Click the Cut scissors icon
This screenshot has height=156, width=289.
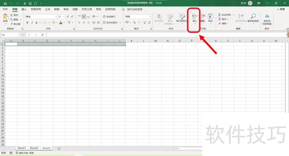(x=12, y=15)
